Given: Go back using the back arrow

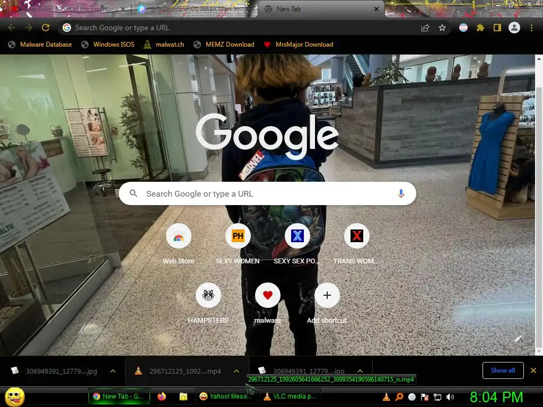Looking at the screenshot, I should [12, 28].
